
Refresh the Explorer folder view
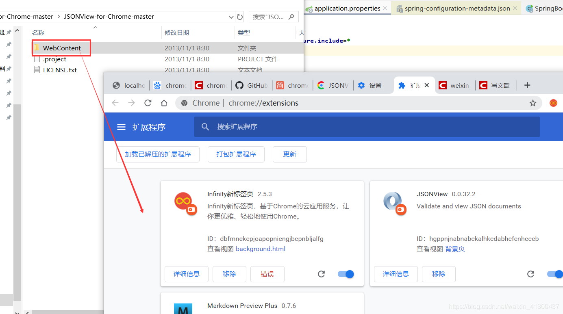click(x=240, y=17)
